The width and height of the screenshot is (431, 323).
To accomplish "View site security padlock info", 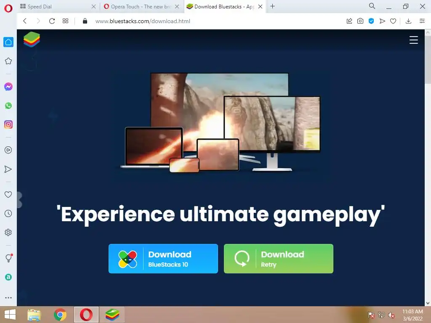I will click(x=85, y=21).
